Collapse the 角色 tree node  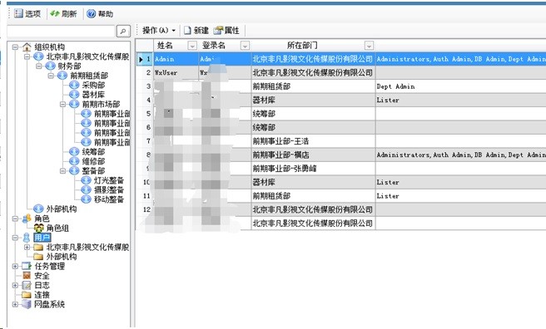pos(15,219)
